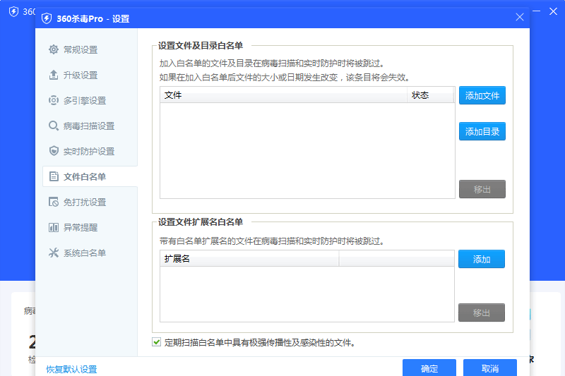The image size is (565, 376).
Task: Click the 文件 column header
Action: click(283, 95)
